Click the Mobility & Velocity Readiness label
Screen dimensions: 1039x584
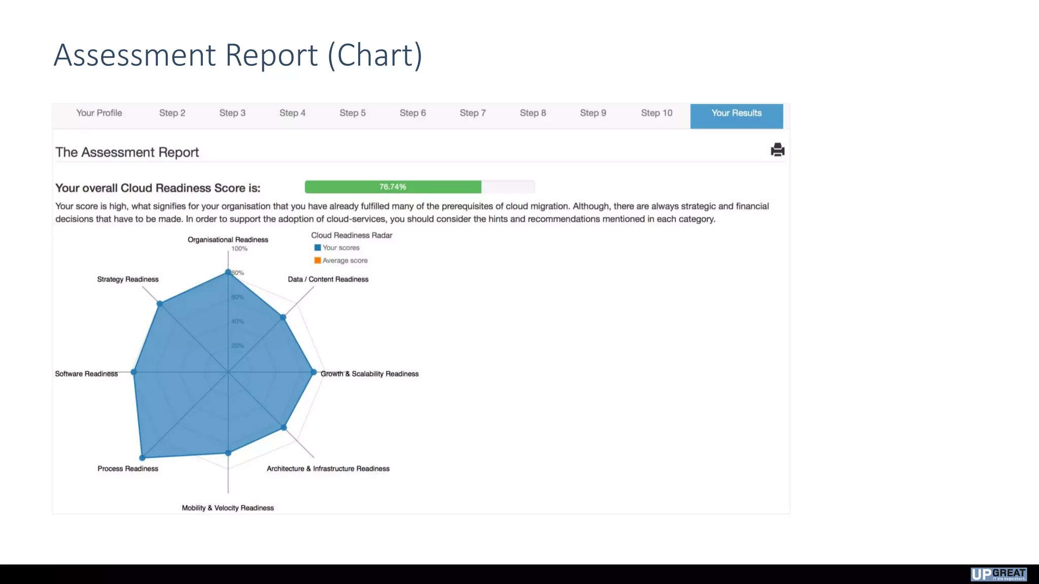click(228, 508)
